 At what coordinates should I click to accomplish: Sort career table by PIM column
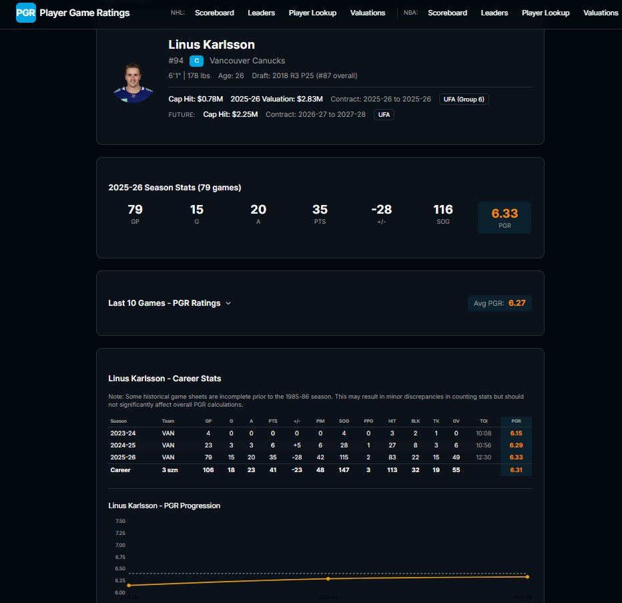pyautogui.click(x=320, y=421)
